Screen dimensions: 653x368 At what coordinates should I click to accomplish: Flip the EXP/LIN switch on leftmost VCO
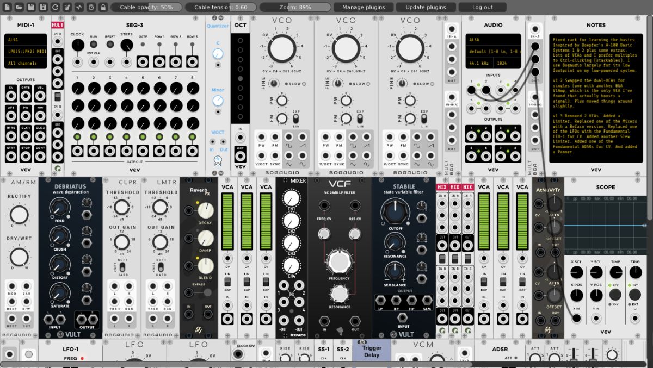[x=296, y=118]
